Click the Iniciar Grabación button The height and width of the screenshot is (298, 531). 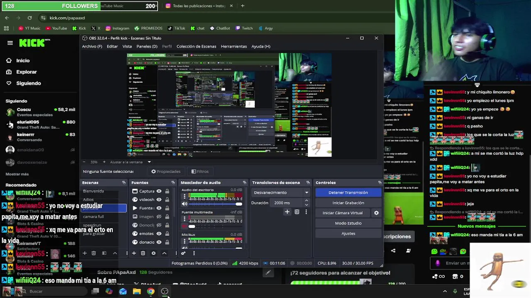point(348,203)
